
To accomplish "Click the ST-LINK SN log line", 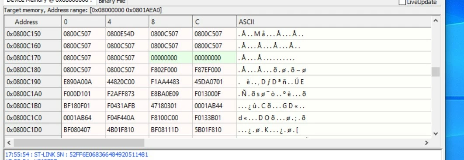I will click(76, 154).
